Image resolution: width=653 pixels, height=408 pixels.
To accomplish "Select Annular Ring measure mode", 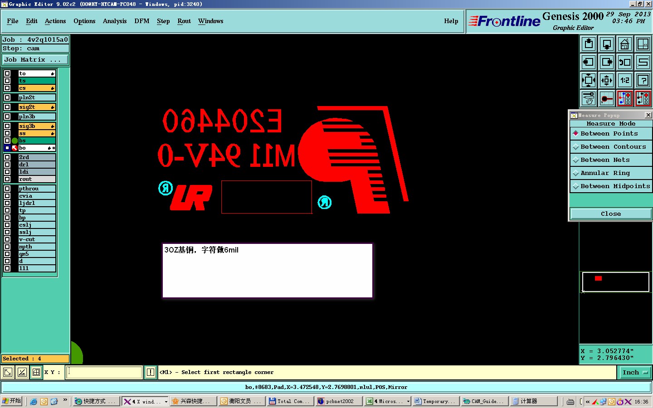I will pyautogui.click(x=611, y=173).
